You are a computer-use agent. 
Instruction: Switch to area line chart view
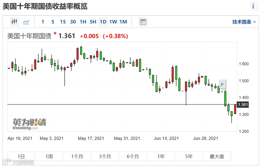click(x=26, y=22)
